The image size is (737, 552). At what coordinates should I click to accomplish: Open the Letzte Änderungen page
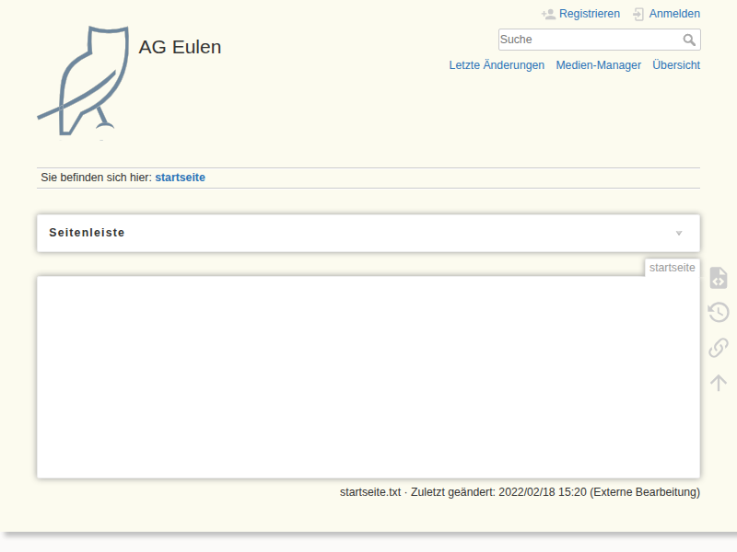497,65
